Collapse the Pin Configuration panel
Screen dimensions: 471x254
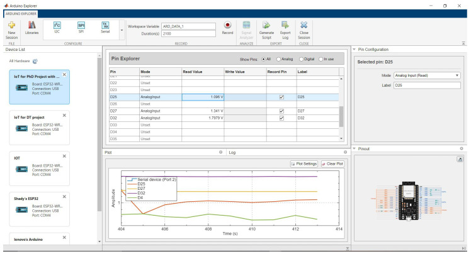click(354, 49)
